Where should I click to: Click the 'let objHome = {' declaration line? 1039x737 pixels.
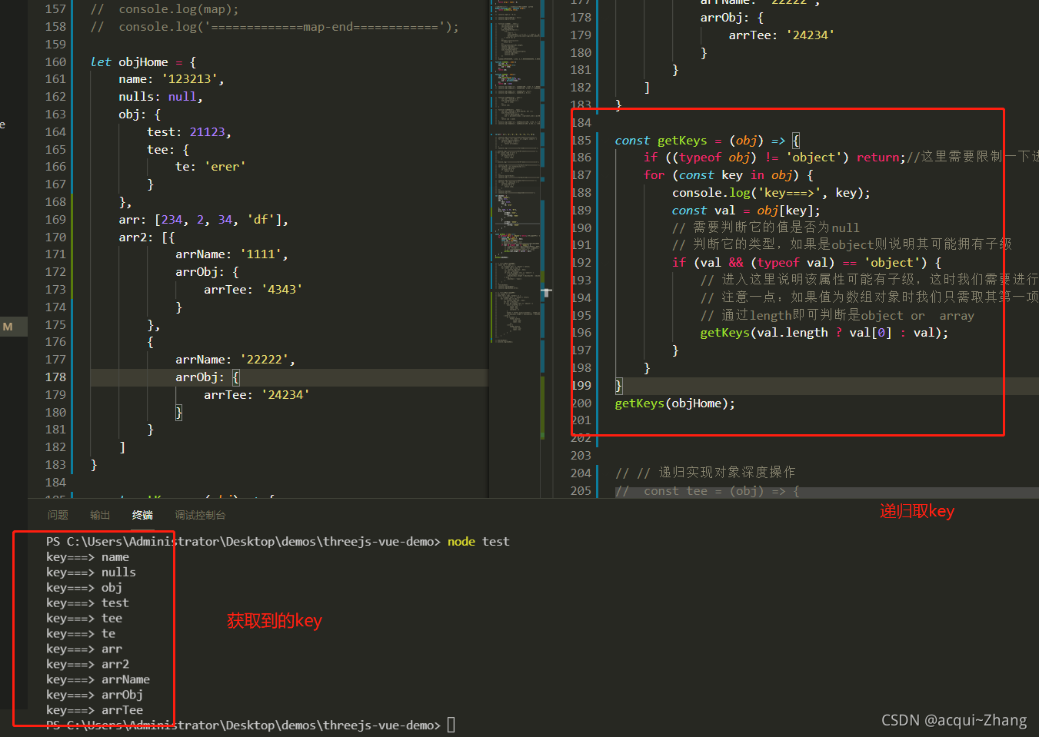pyautogui.click(x=143, y=62)
